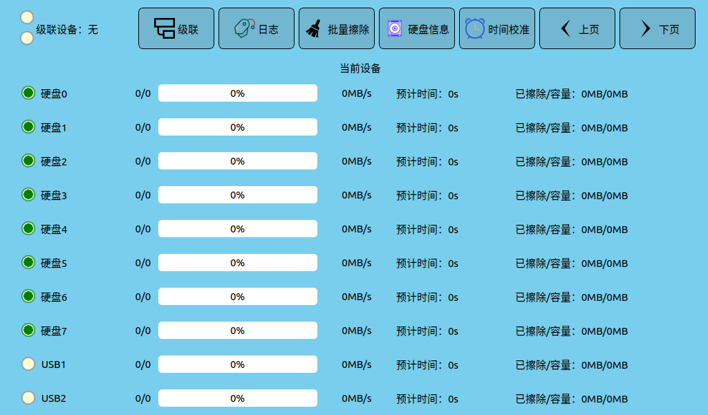The width and height of the screenshot is (708, 415).
Task: Click the time calibration (时间校准) clock icon
Action: [x=475, y=29]
